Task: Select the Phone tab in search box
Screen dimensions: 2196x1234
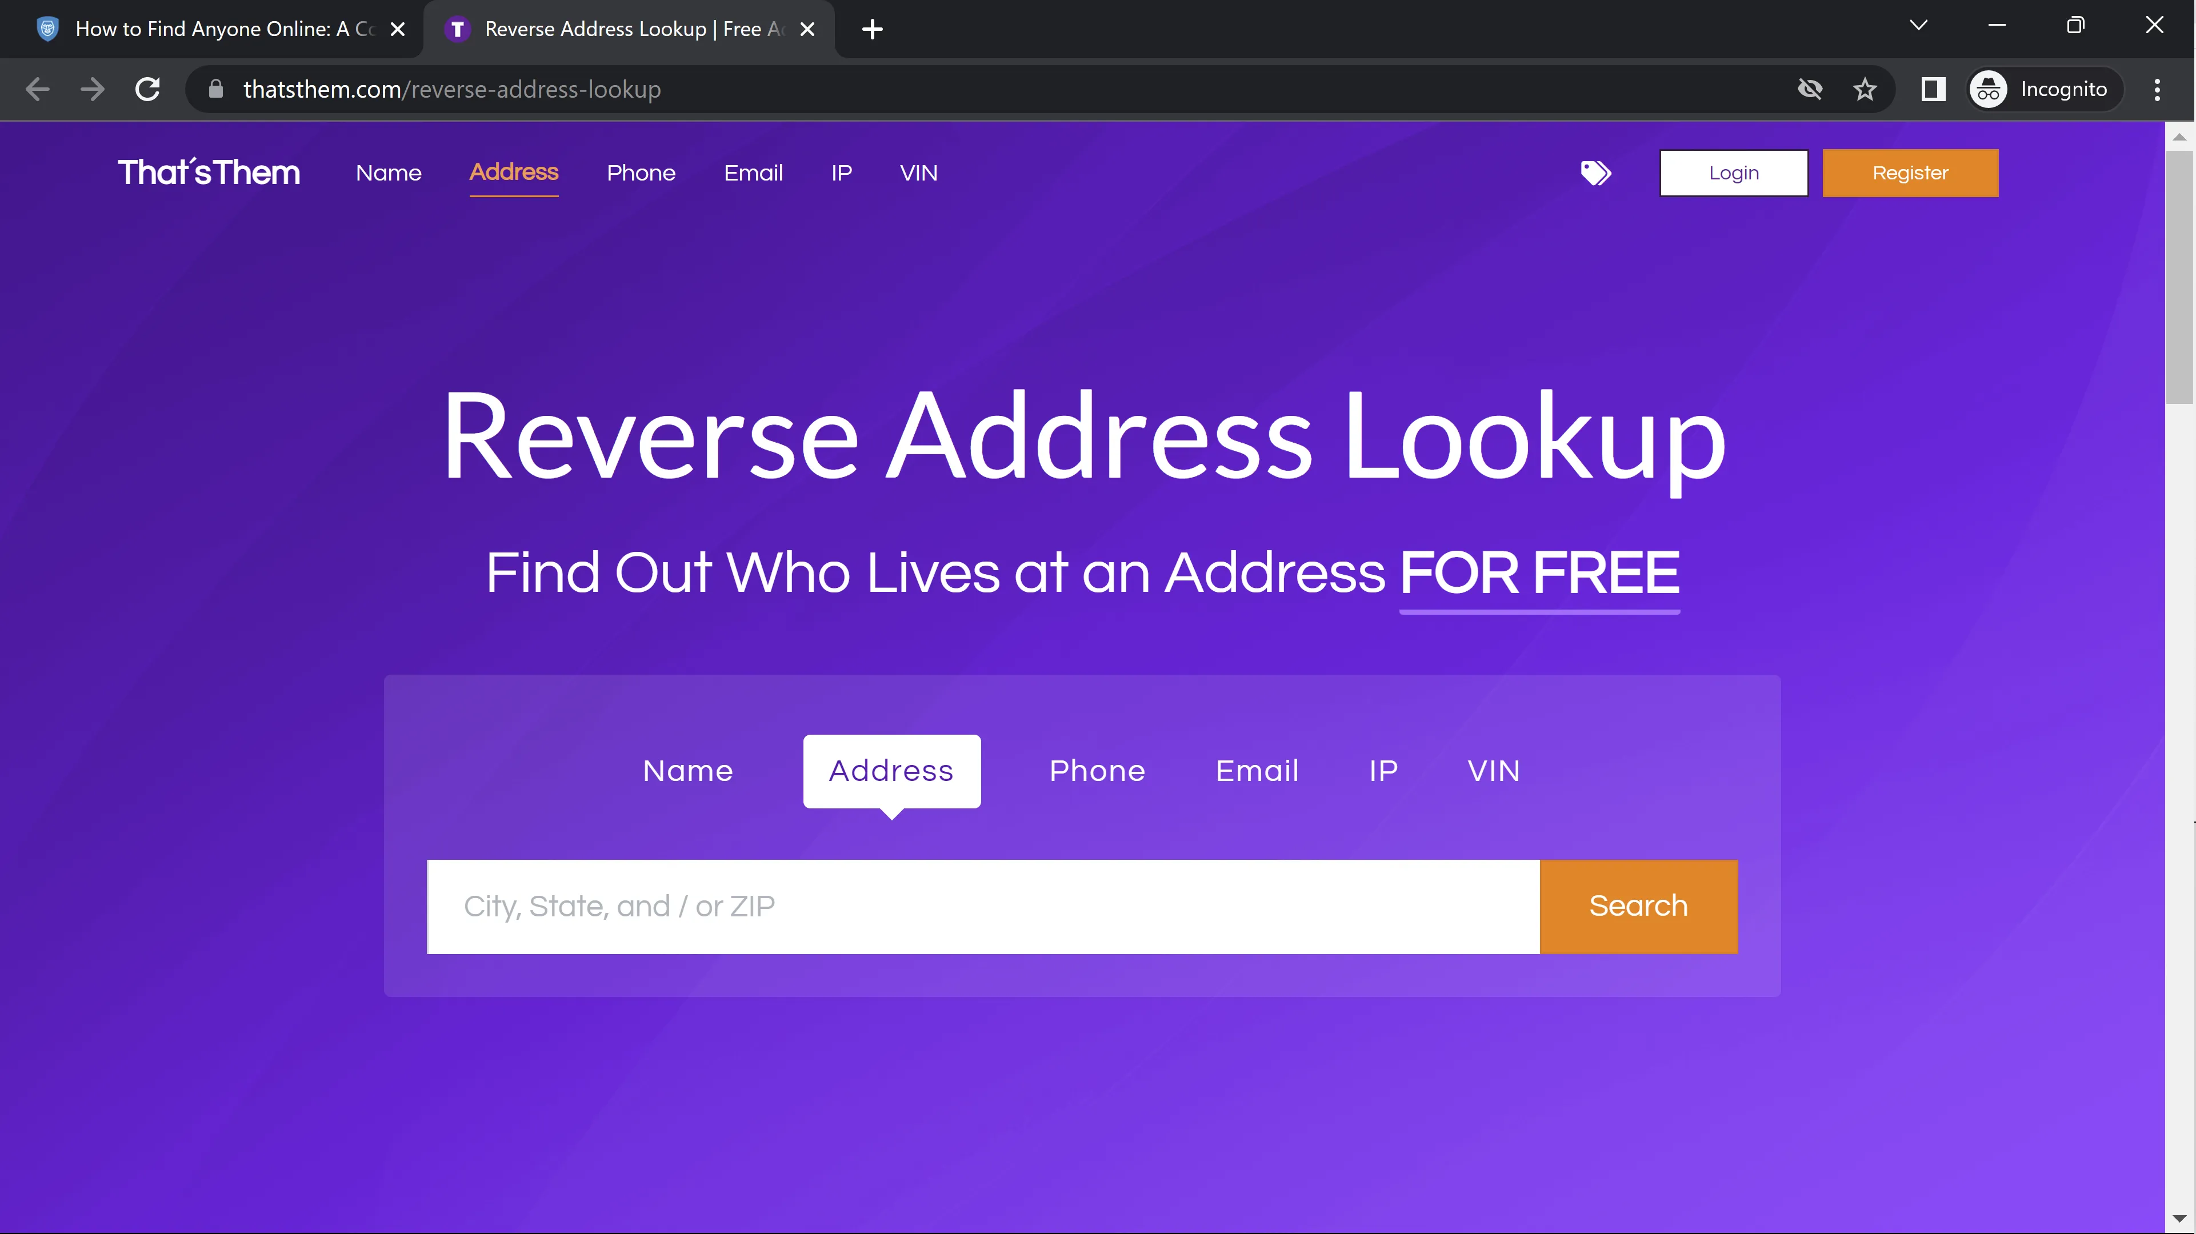Action: coord(1097,771)
